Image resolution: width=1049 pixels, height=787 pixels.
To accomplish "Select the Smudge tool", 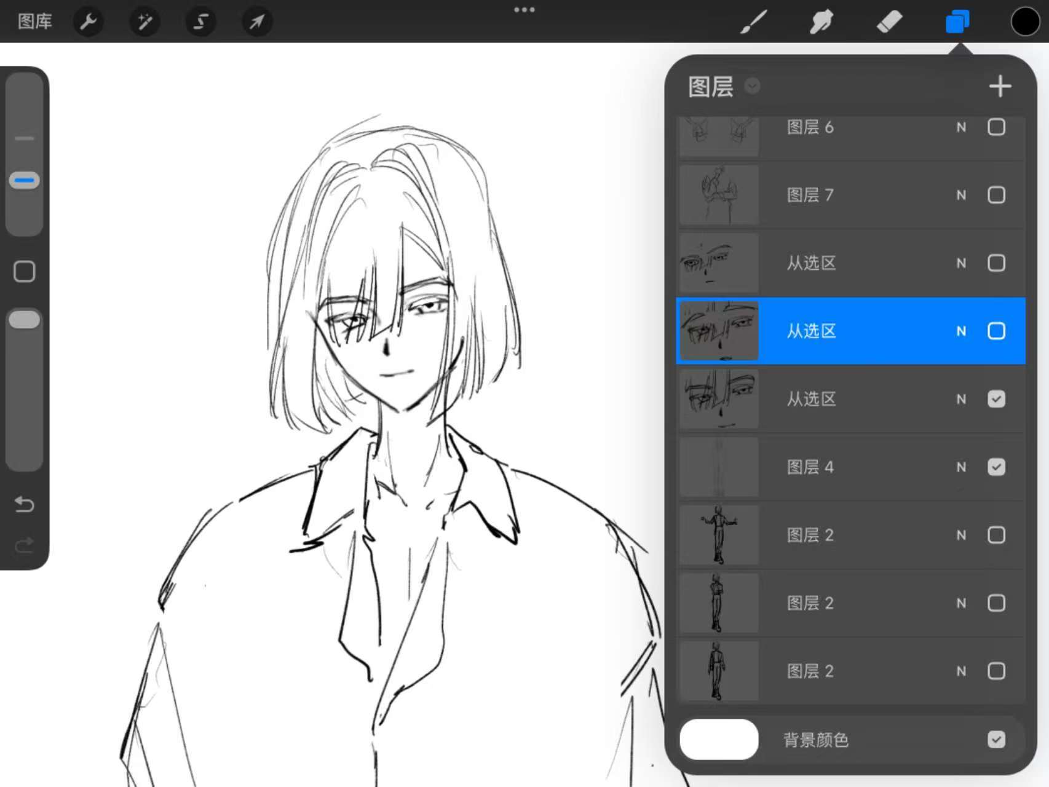I will 821,22.
